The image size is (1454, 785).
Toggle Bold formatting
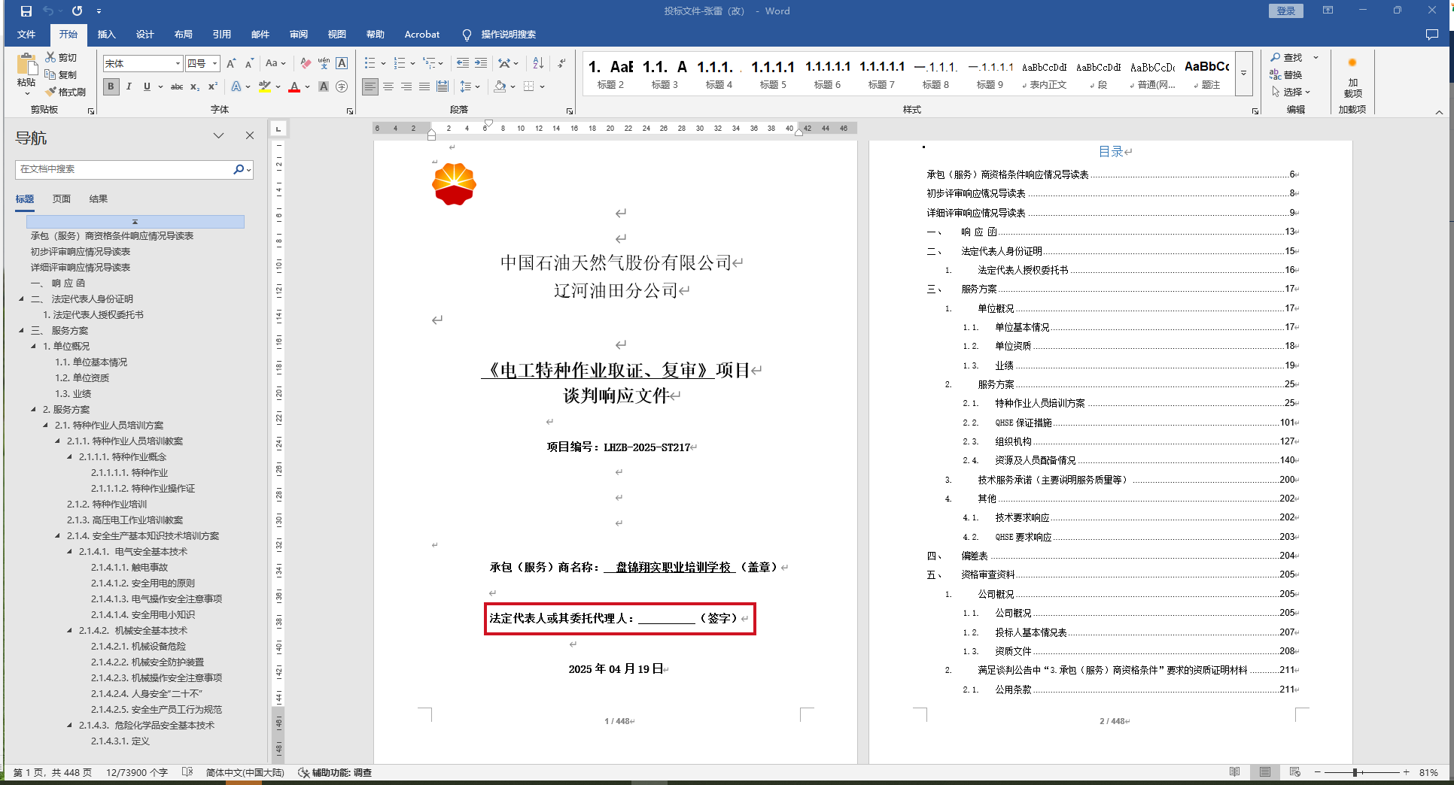click(111, 86)
